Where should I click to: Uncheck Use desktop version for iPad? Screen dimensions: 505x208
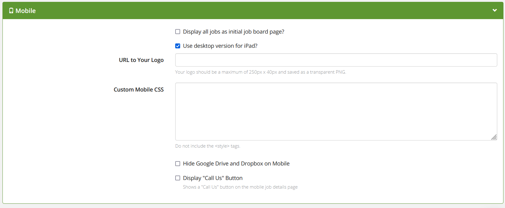[178, 46]
